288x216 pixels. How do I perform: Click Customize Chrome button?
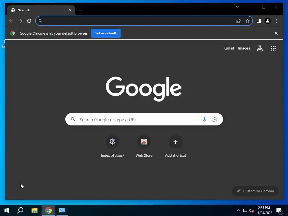pos(255,191)
